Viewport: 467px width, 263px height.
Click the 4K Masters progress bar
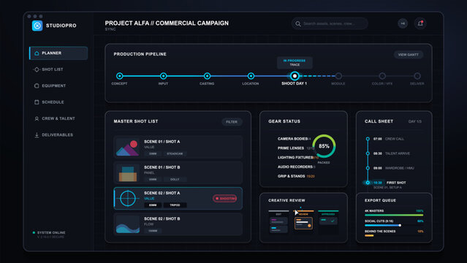pos(394,215)
